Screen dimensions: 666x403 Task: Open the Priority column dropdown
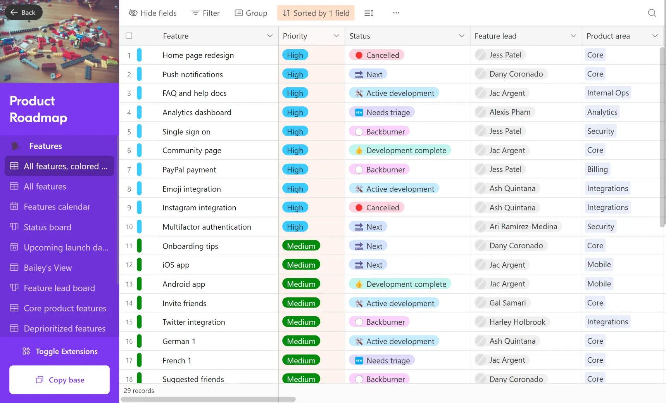point(336,35)
